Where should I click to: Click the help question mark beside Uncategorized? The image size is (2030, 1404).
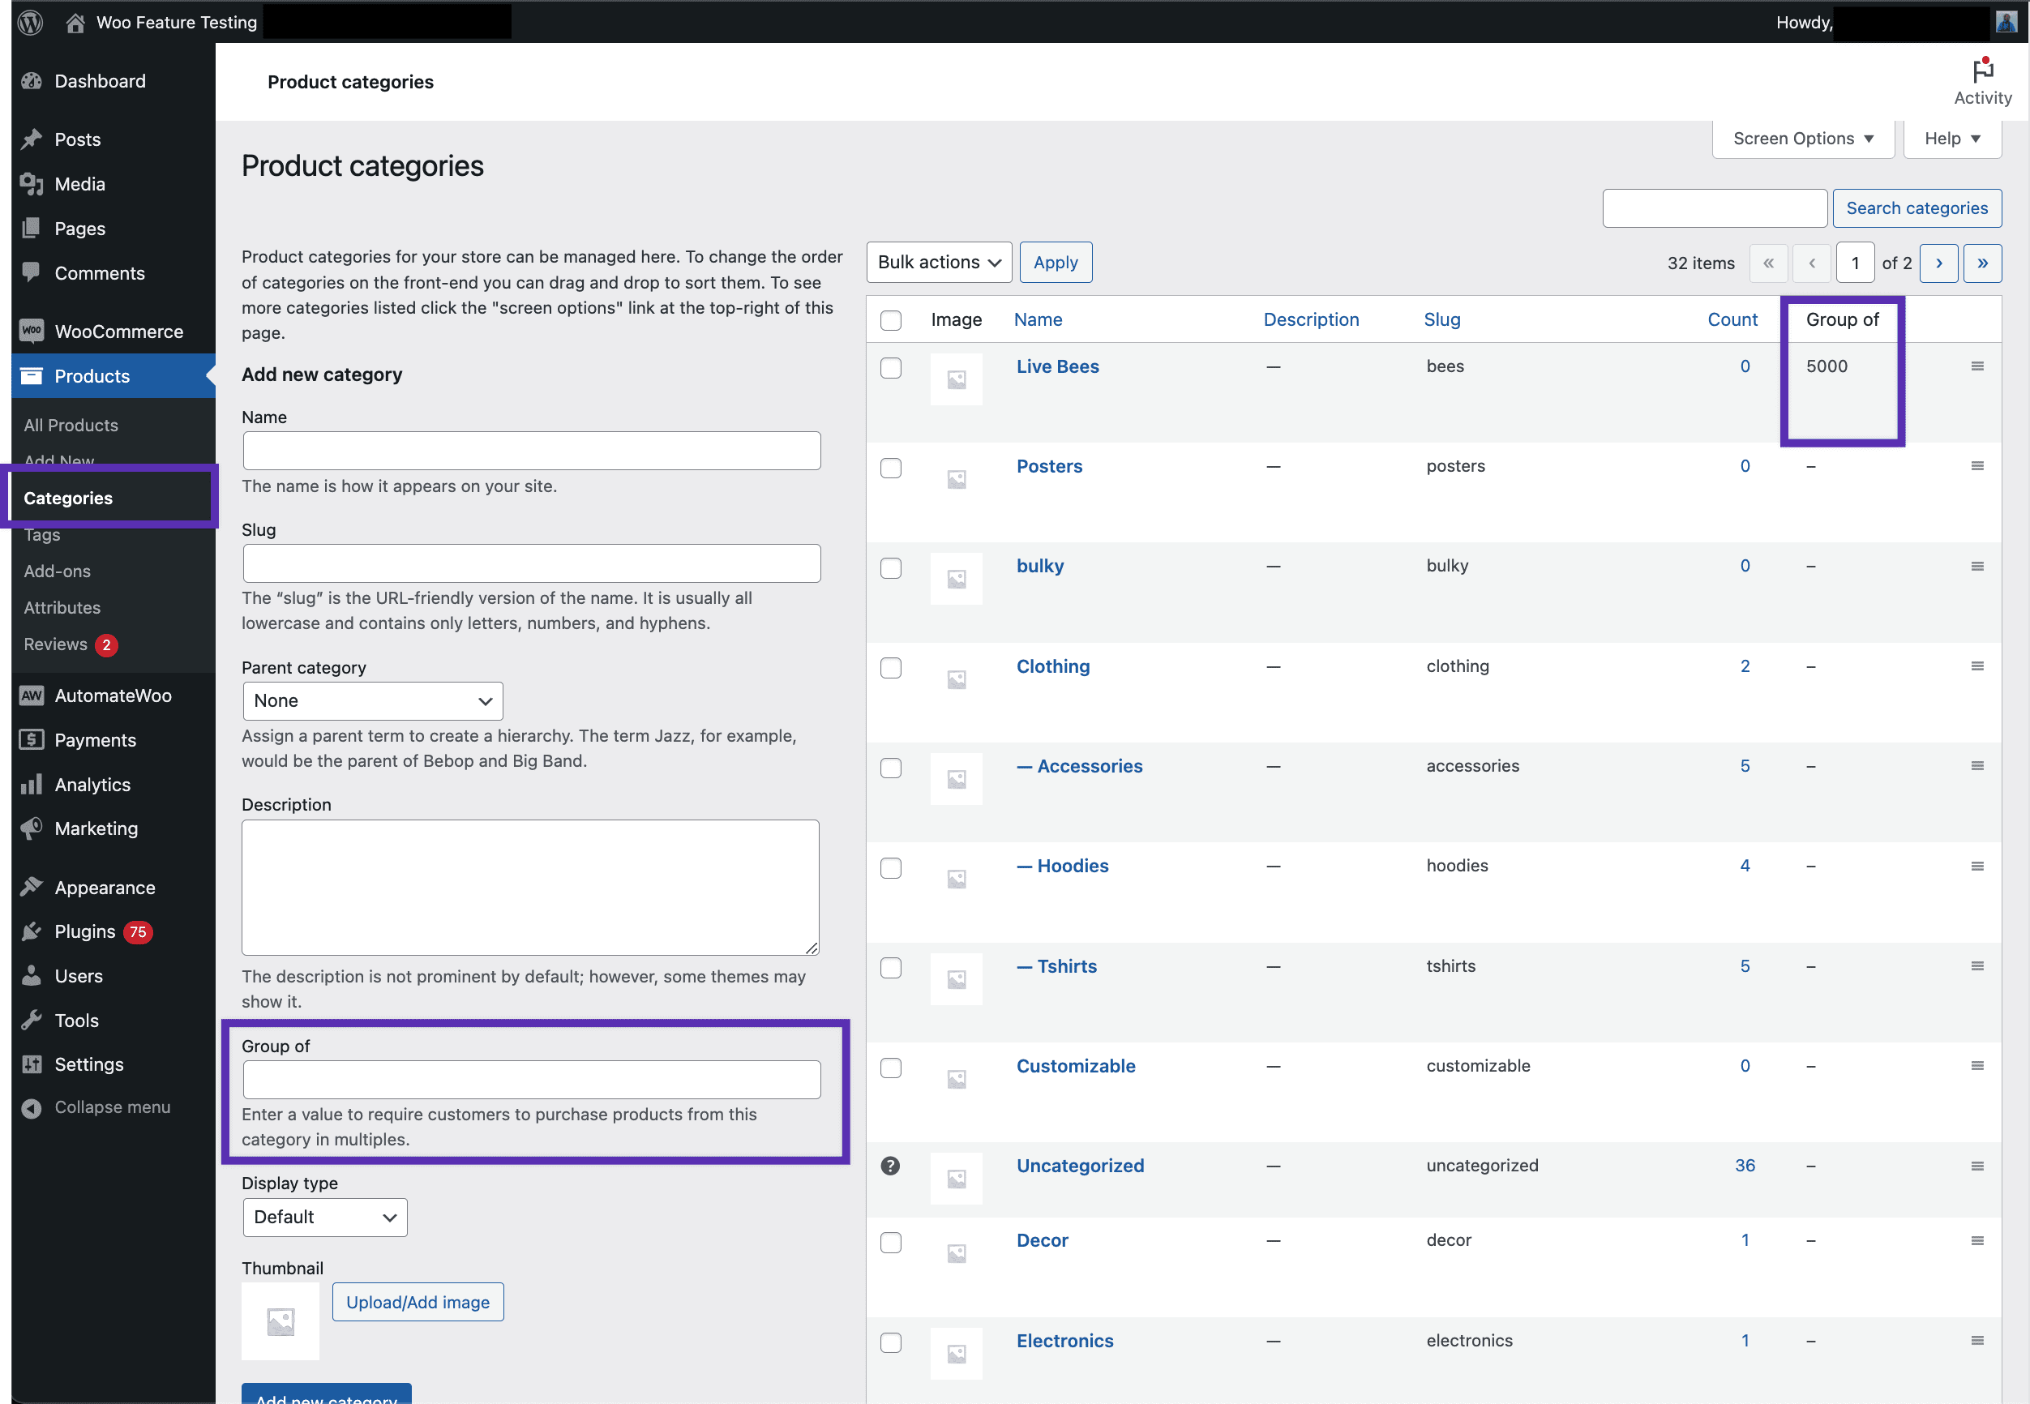(891, 1166)
